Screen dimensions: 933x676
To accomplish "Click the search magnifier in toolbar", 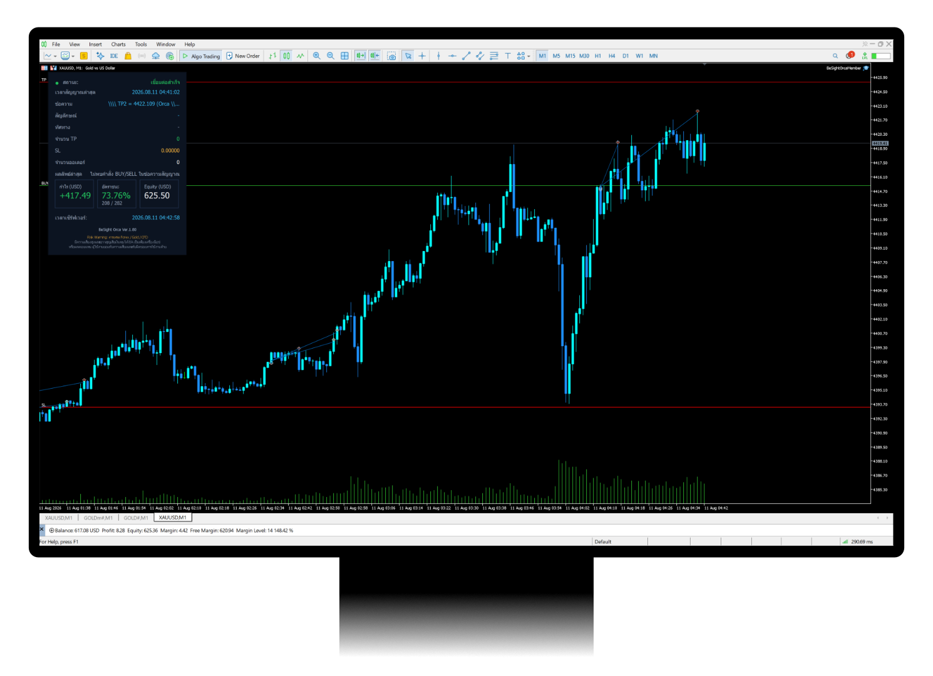I will pos(835,56).
